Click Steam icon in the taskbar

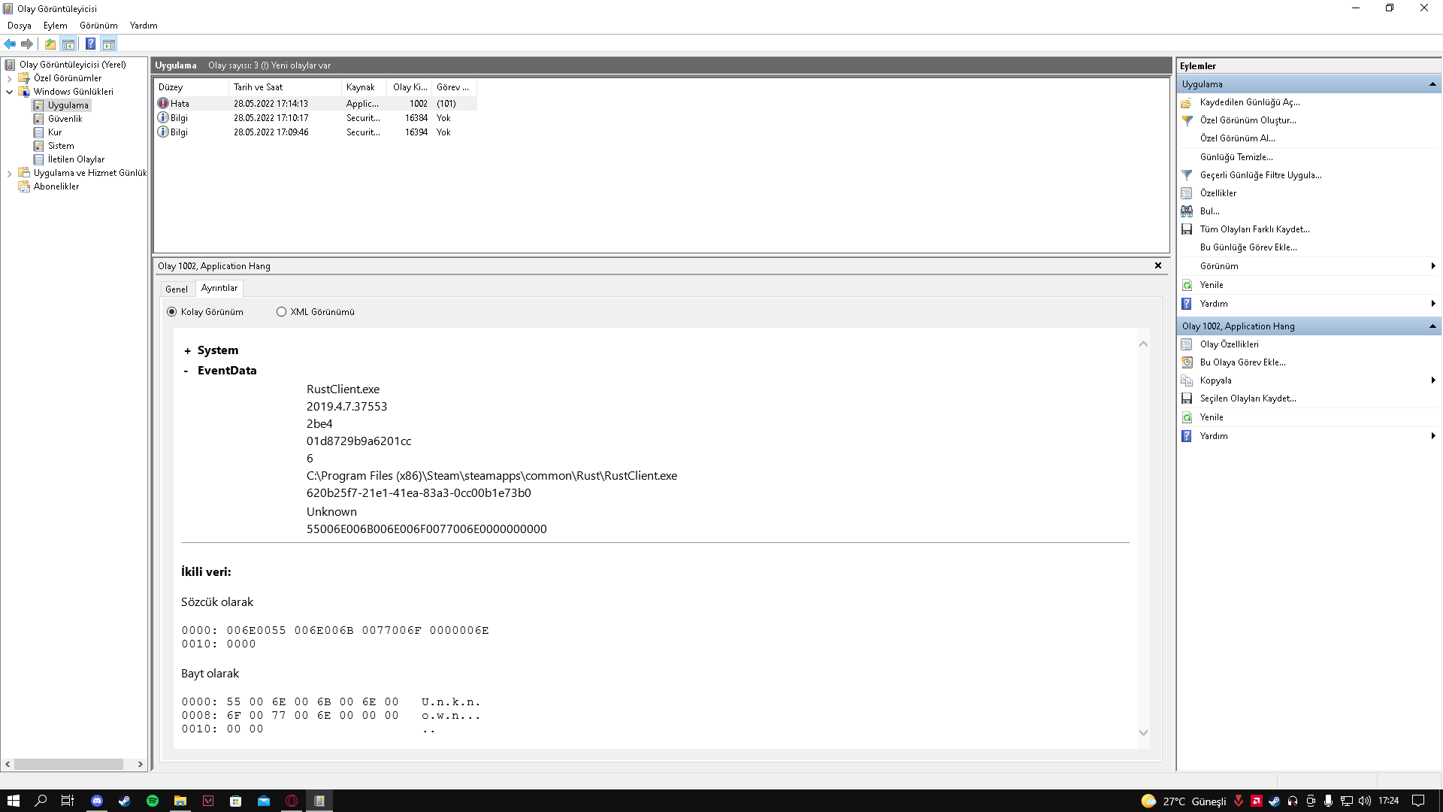[x=124, y=801]
